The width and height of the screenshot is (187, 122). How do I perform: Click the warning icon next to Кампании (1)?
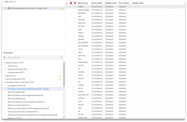click(60, 76)
